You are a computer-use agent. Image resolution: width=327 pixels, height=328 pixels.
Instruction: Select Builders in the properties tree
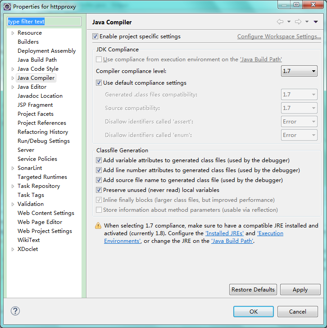click(x=28, y=42)
